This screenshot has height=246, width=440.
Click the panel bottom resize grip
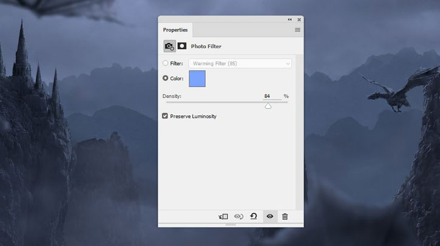231,225
